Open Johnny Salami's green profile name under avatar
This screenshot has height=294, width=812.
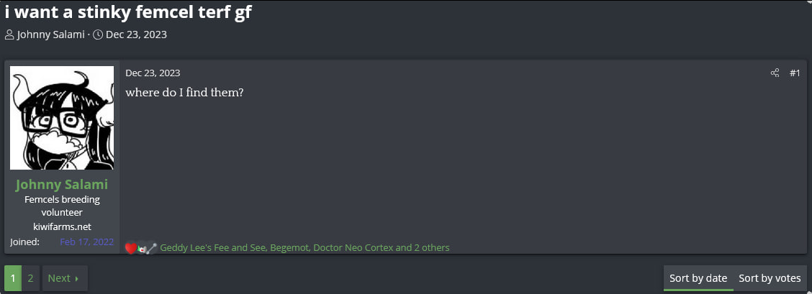click(62, 185)
